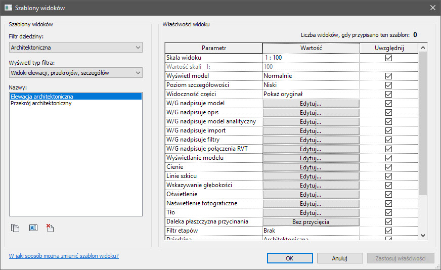Screen dimensions: 441x270
Task: Disable the Cienie include checkbox
Action: tap(388, 167)
